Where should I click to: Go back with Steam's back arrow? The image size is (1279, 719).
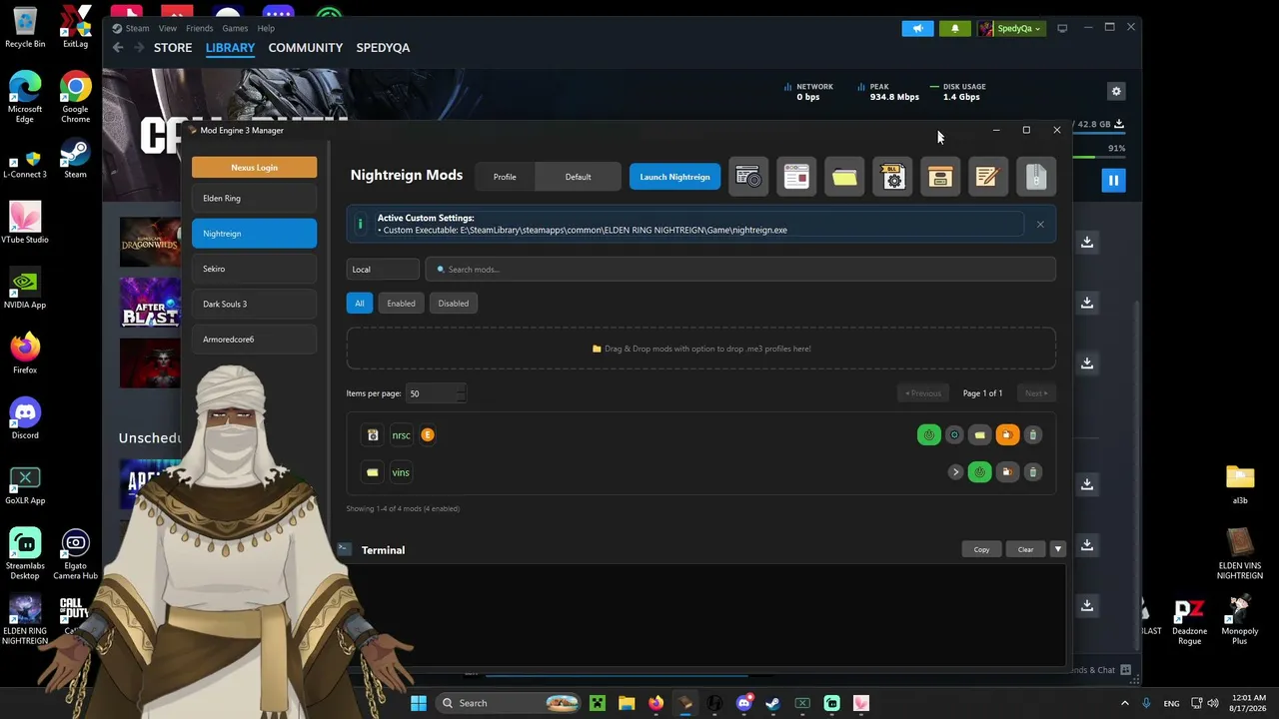pos(118,47)
